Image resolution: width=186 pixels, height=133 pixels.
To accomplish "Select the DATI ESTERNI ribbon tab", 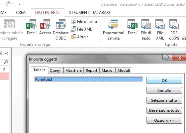I will pos(47,13).
